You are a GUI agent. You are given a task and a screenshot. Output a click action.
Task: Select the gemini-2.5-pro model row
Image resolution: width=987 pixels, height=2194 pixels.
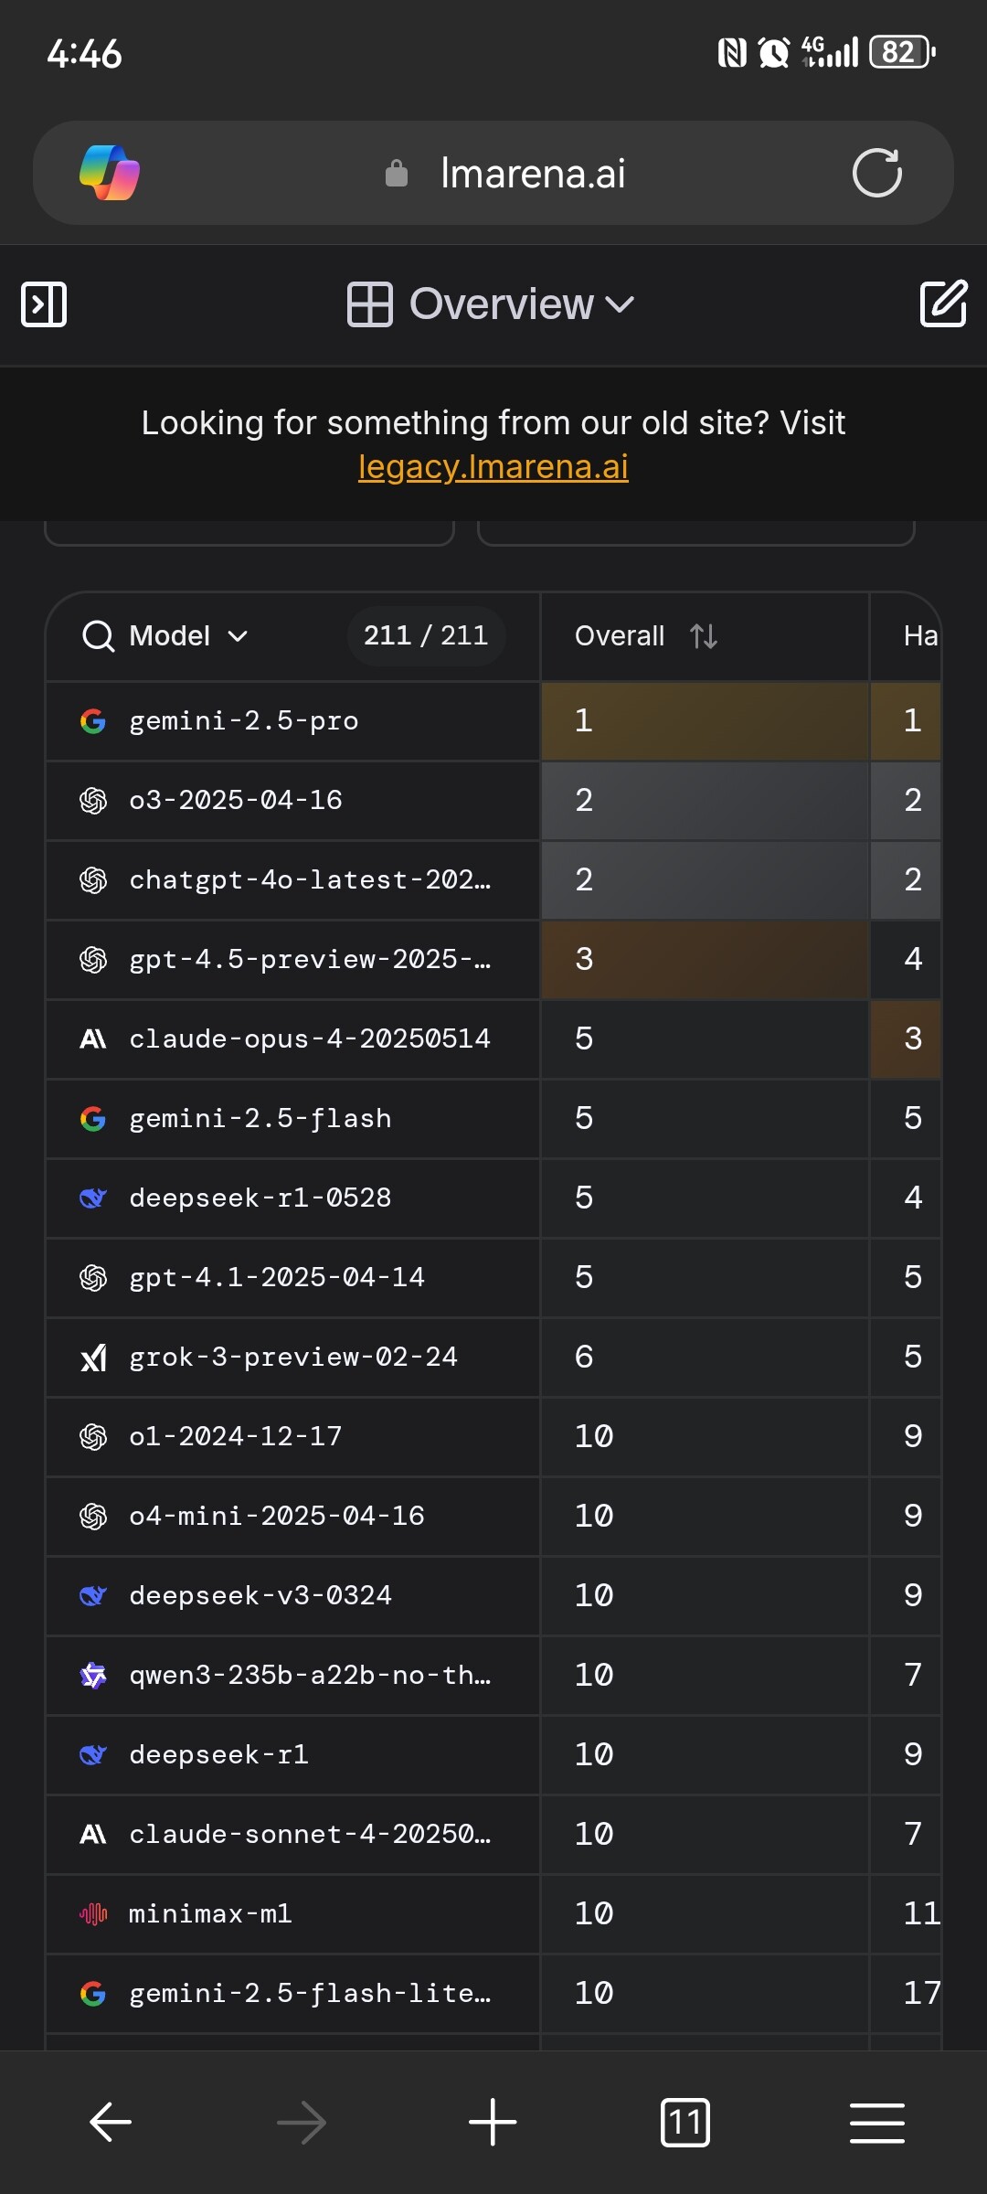(244, 721)
